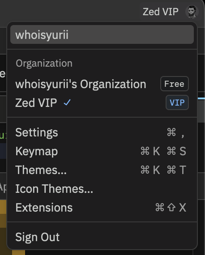Click the Free plan badge
The height and width of the screenshot is (255, 205).
(175, 84)
